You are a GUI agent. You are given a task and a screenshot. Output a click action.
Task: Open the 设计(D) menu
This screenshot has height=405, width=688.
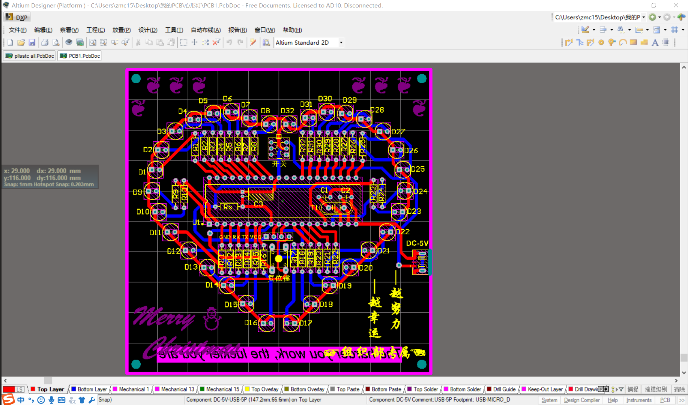coord(148,30)
